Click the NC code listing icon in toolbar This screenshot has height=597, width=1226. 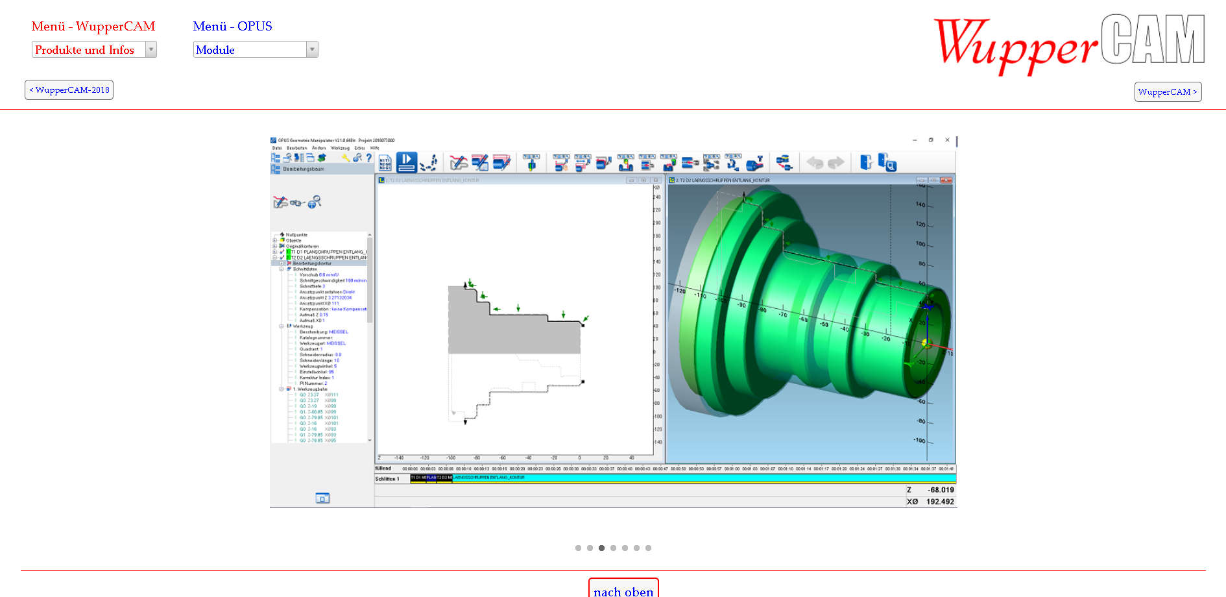coord(385,162)
